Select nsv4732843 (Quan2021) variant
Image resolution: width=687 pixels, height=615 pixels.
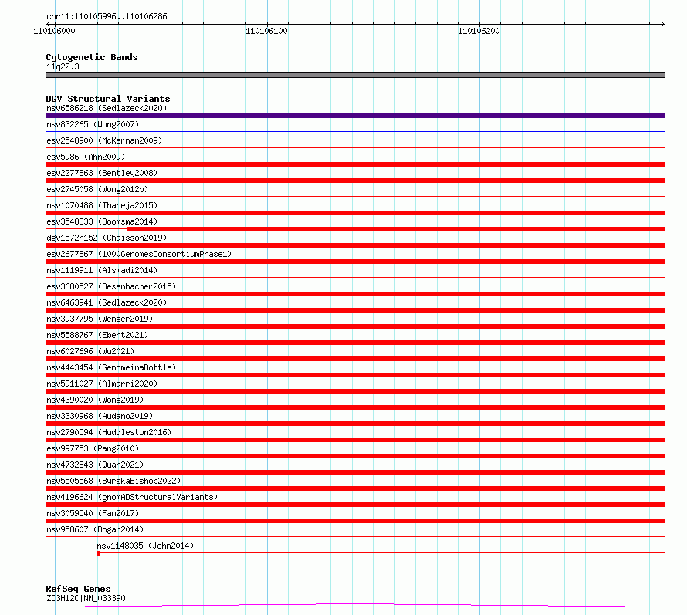coord(95,465)
